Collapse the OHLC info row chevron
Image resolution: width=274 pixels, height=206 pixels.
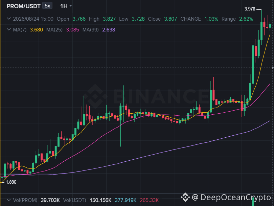pyautogui.click(x=9, y=19)
